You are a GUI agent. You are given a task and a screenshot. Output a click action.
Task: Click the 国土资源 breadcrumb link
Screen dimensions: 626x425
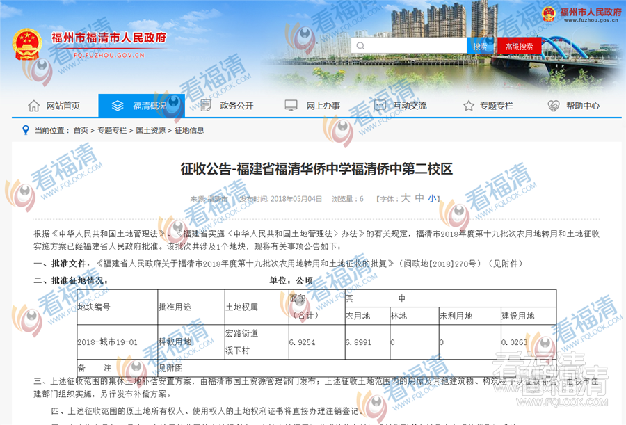point(150,130)
